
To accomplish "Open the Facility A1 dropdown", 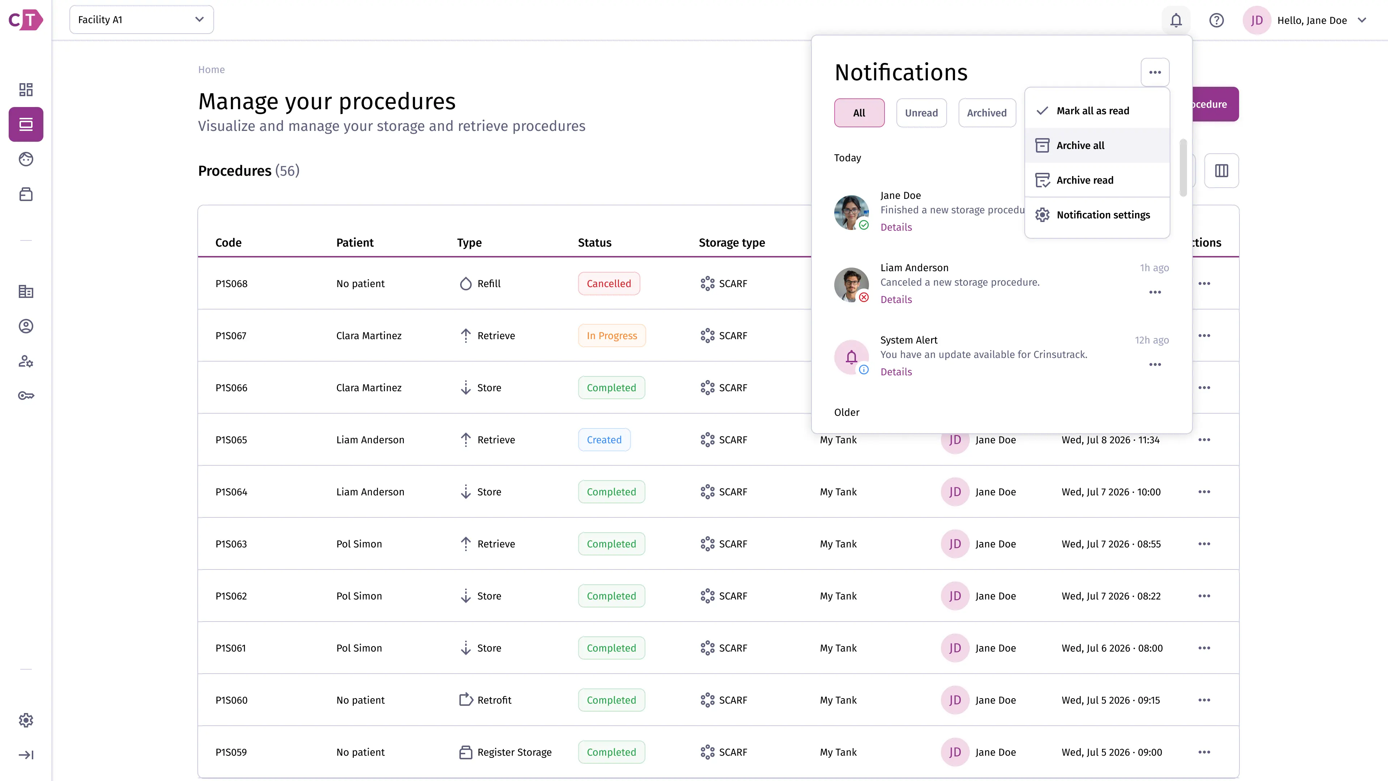I will pyautogui.click(x=141, y=20).
